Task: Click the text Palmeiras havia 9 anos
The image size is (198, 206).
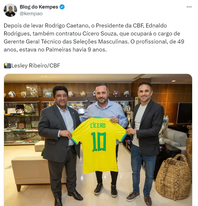Action: click(76, 50)
